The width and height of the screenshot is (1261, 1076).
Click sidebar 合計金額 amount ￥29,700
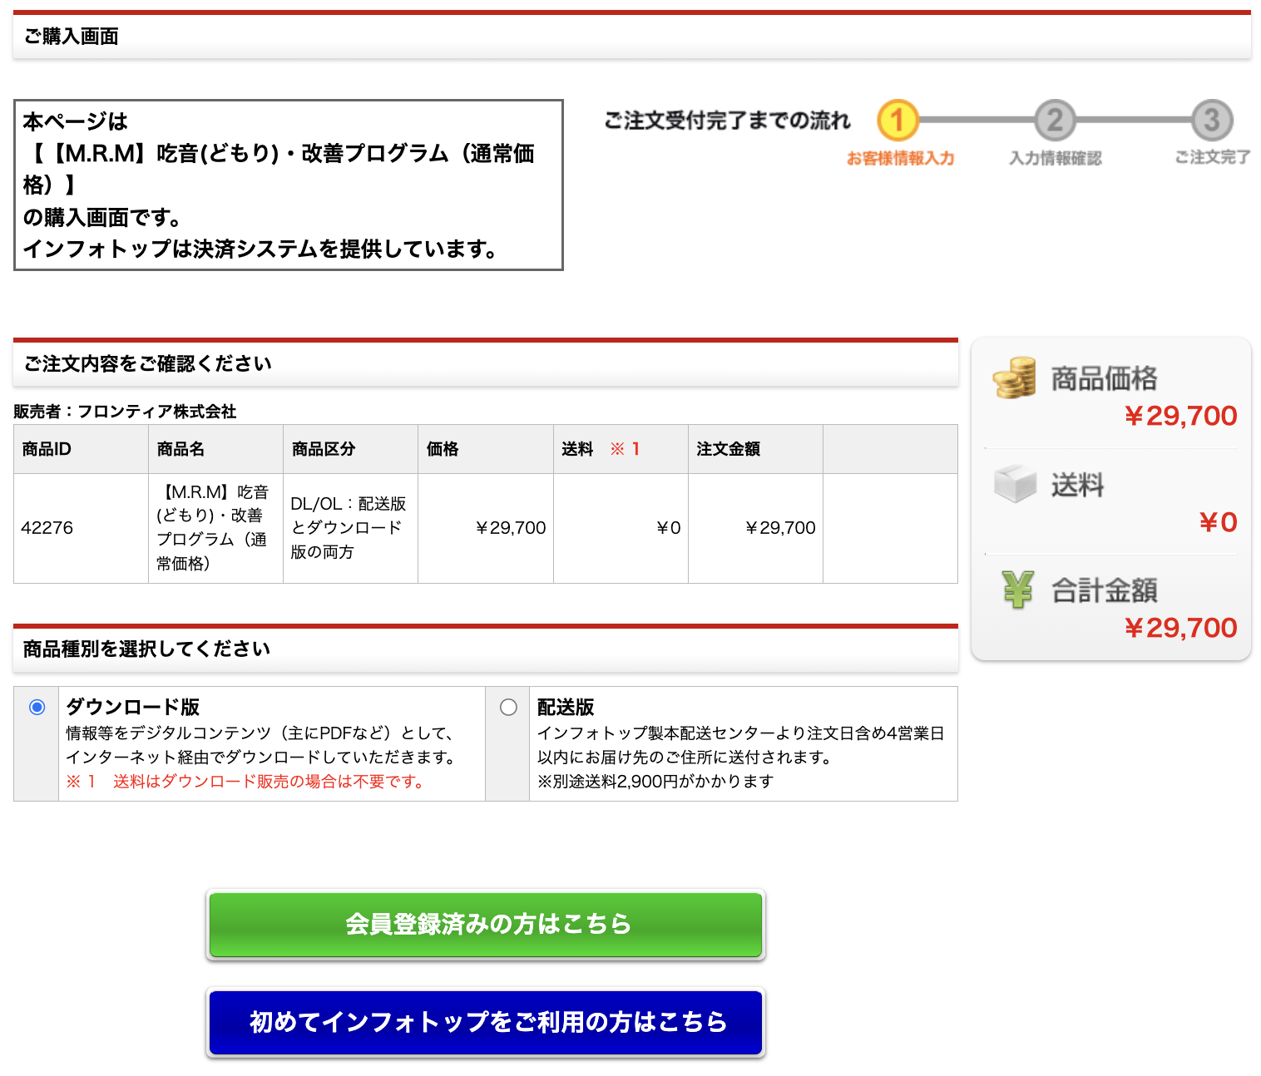1181,628
